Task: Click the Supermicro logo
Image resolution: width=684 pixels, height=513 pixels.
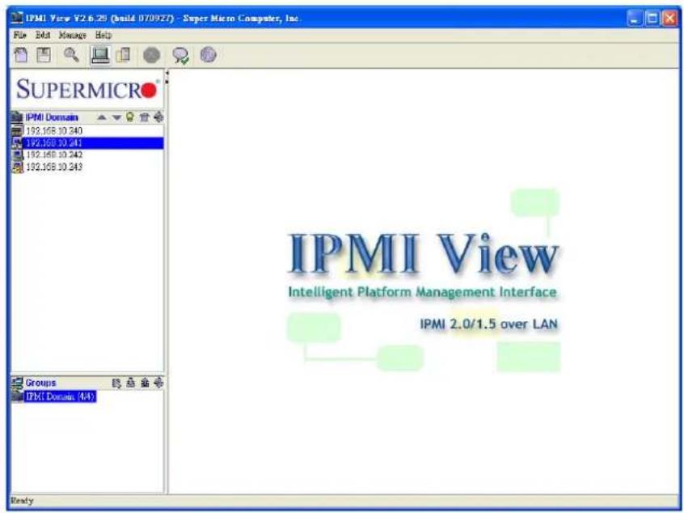Action: pyautogui.click(x=87, y=90)
